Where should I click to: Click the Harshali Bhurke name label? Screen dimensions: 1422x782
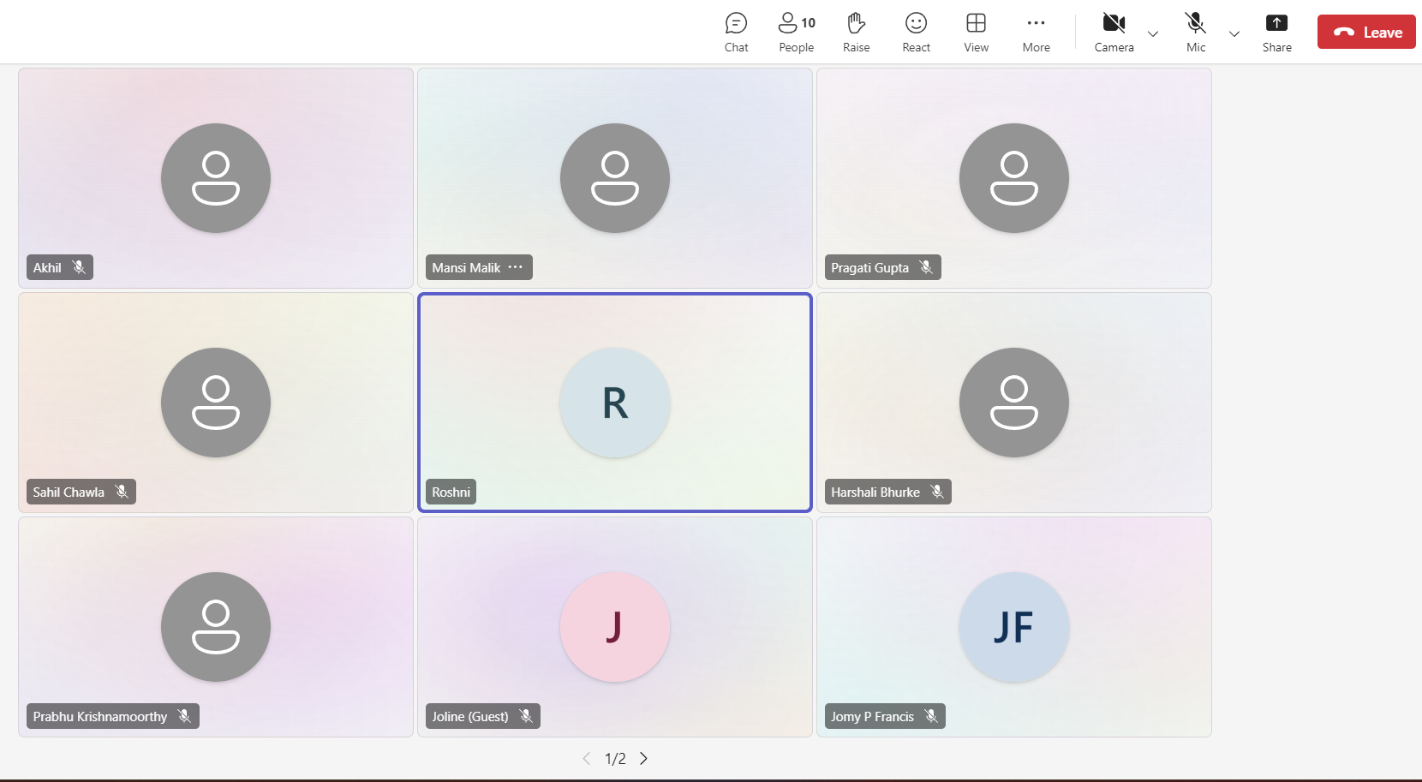pyautogui.click(x=875, y=492)
